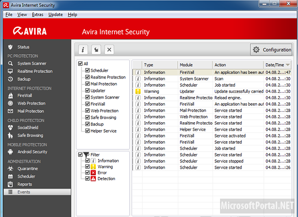Uncheck the All modules checkbox
This screenshot has width=298, height=217.
point(80,64)
